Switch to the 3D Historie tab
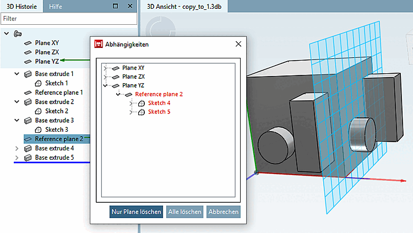Viewport: 413px width, 233px height. pos(21,6)
